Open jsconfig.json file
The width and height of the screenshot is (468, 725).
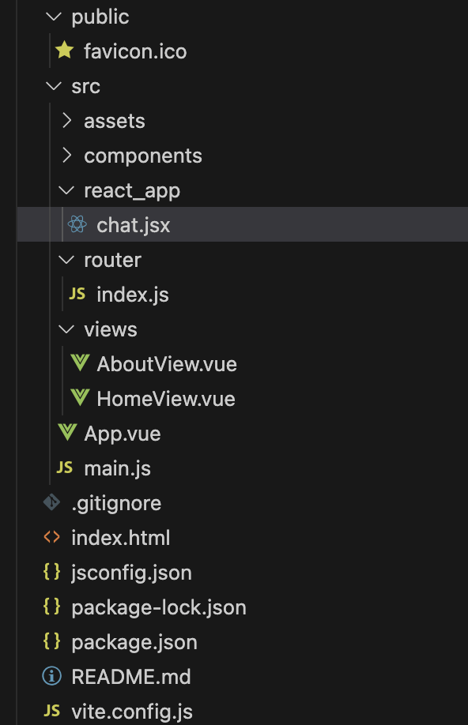tap(131, 573)
